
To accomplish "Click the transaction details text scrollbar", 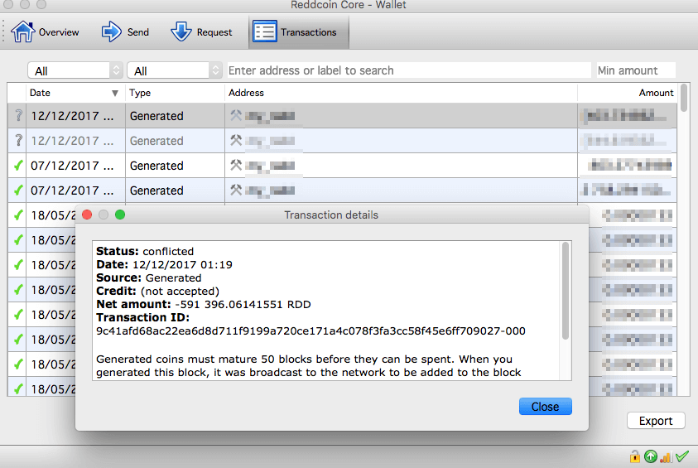I will coord(566,291).
